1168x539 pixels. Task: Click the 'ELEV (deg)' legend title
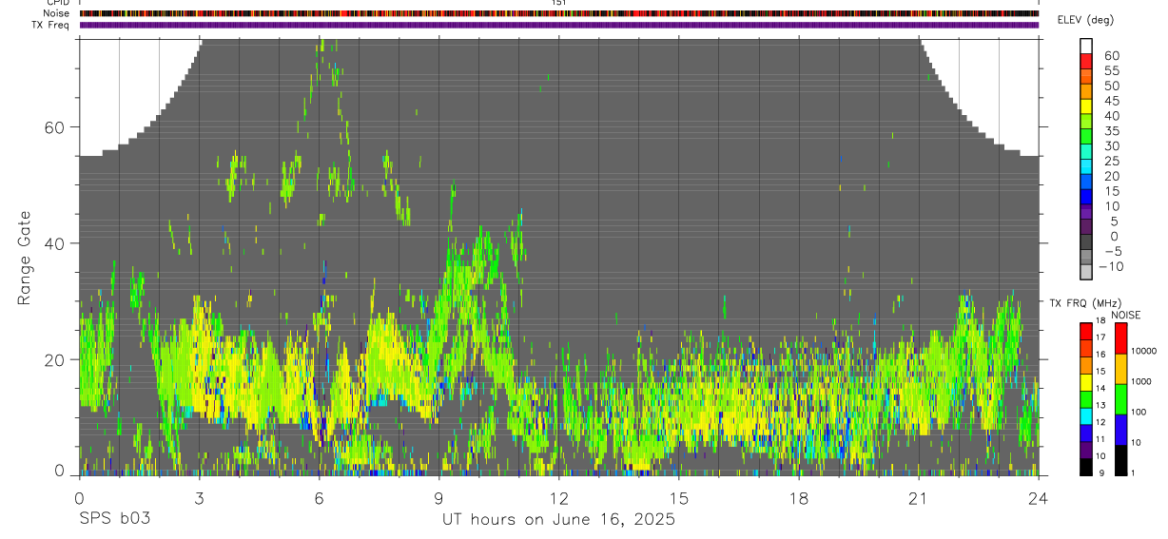[x=1085, y=20]
